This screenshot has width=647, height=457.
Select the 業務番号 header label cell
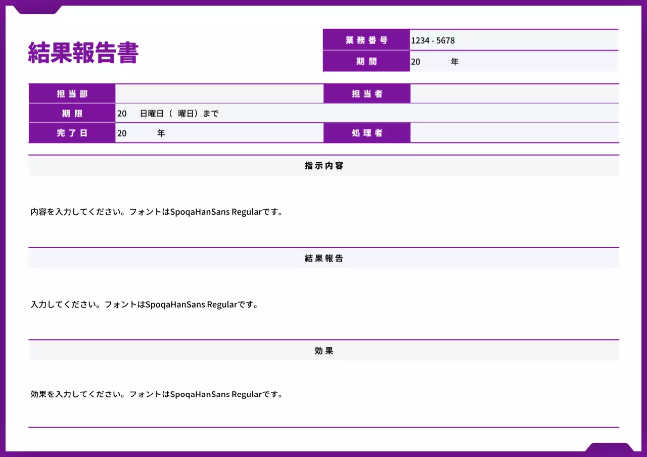(366, 40)
